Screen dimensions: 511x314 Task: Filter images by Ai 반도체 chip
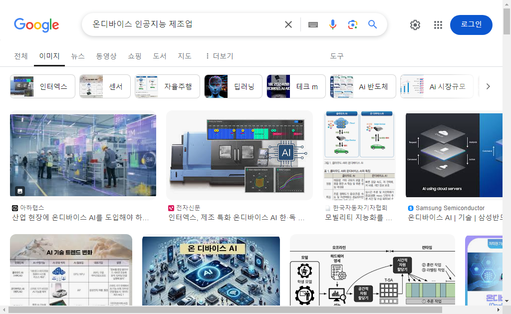363,86
